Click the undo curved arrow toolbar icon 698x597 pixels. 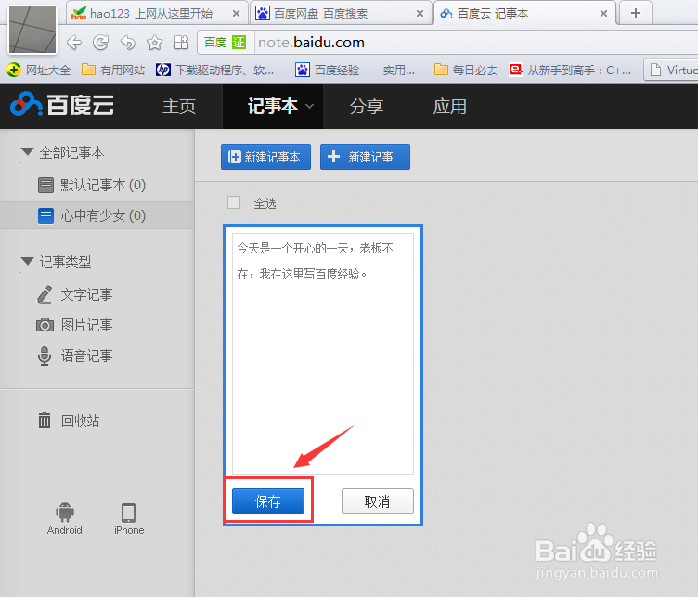pos(128,43)
